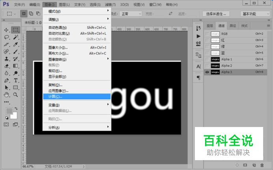Select the Healing Brush tool
The height and width of the screenshot is (170, 273).
click(6, 52)
